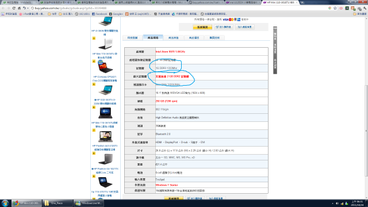The height and width of the screenshot is (207, 368).
Task: Click the gray screen extension icon beside the wrench
Action: 359,9
